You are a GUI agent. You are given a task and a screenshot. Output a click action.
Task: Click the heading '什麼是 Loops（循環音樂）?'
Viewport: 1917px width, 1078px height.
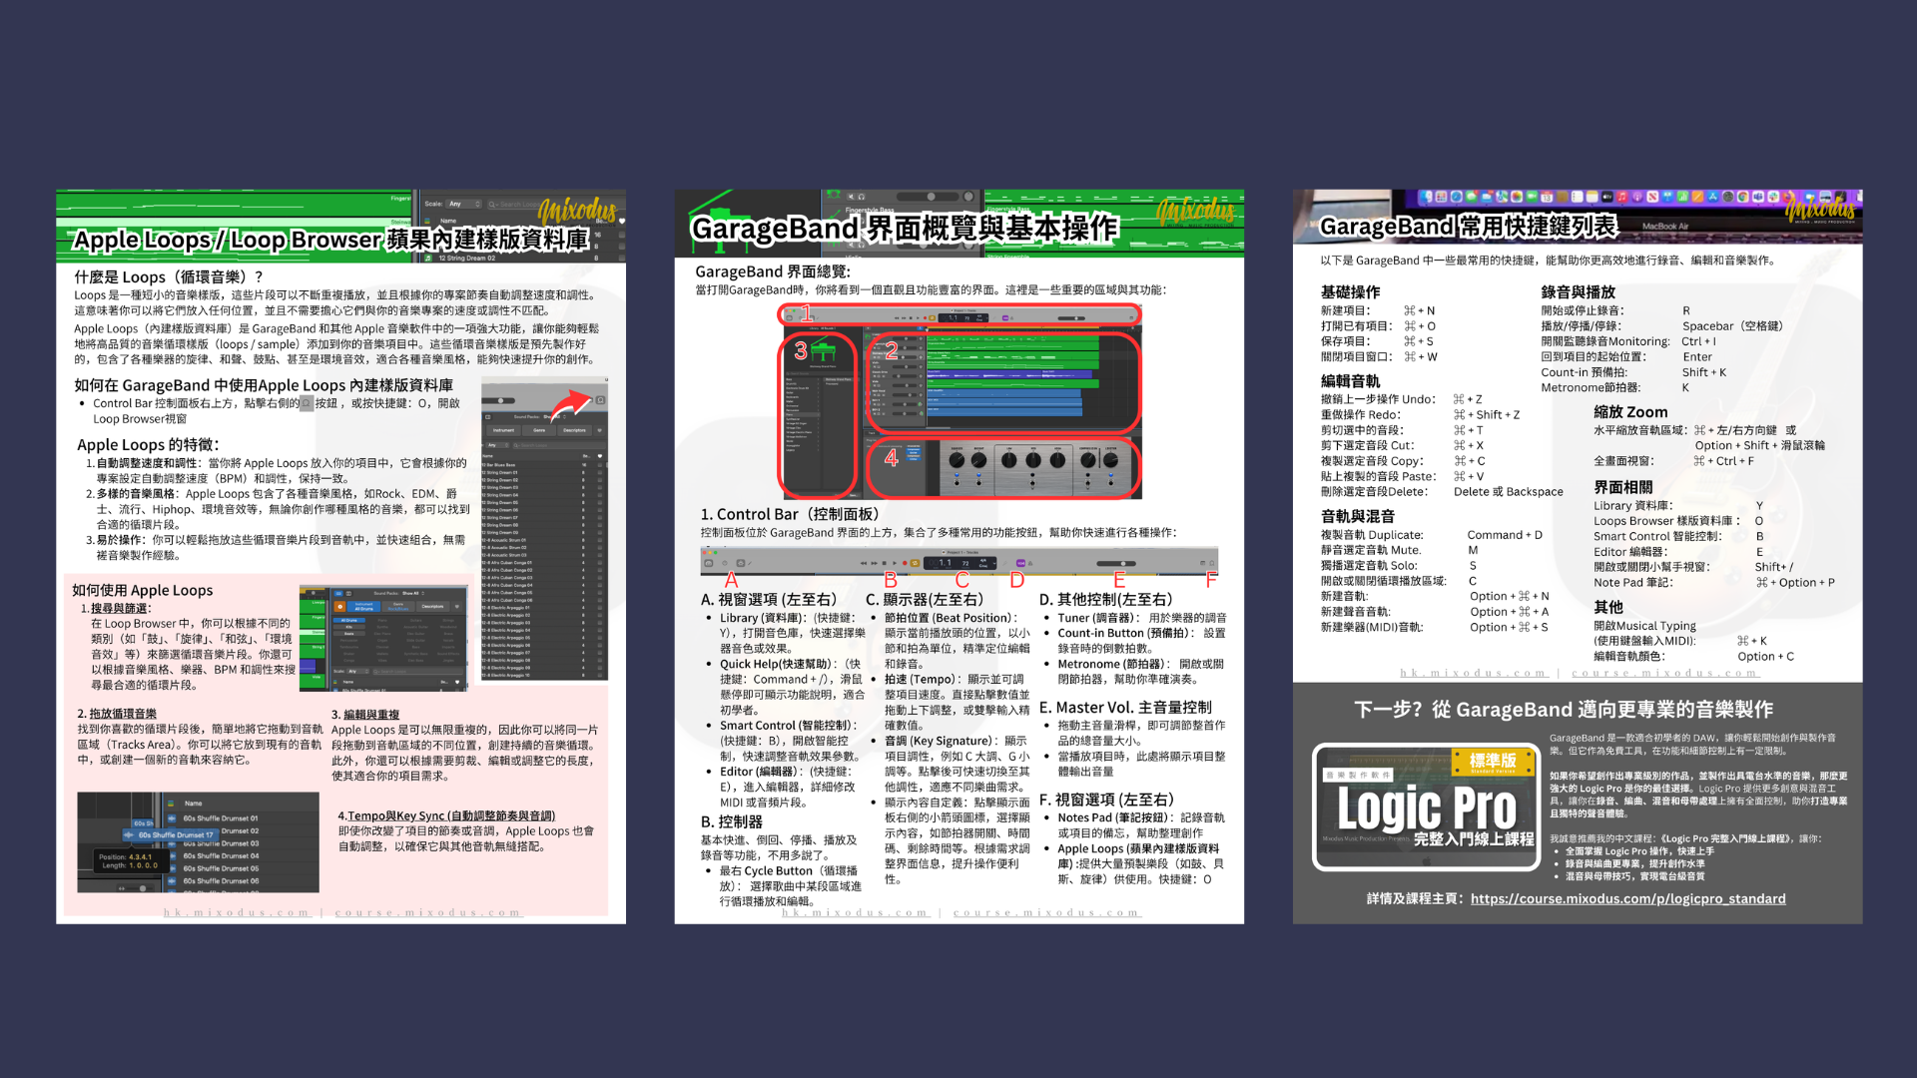[x=168, y=276]
